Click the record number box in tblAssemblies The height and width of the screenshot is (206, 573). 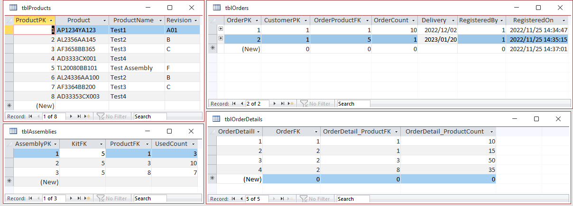tap(53, 198)
